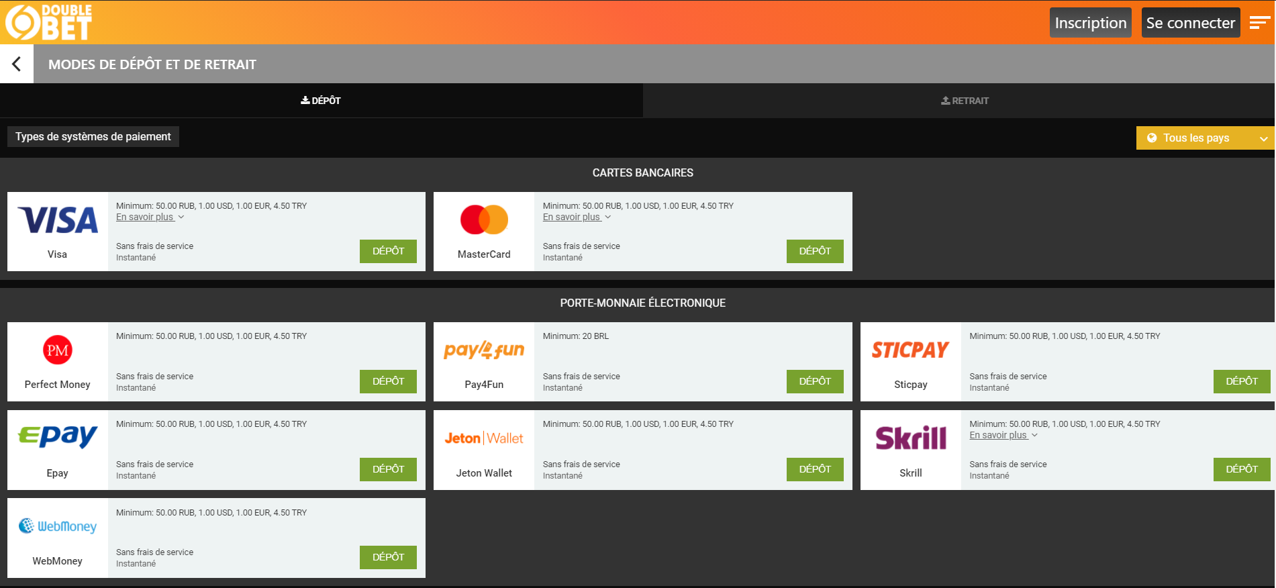
Task: Click DÉPÔT button for WebMoney
Action: pyautogui.click(x=388, y=557)
